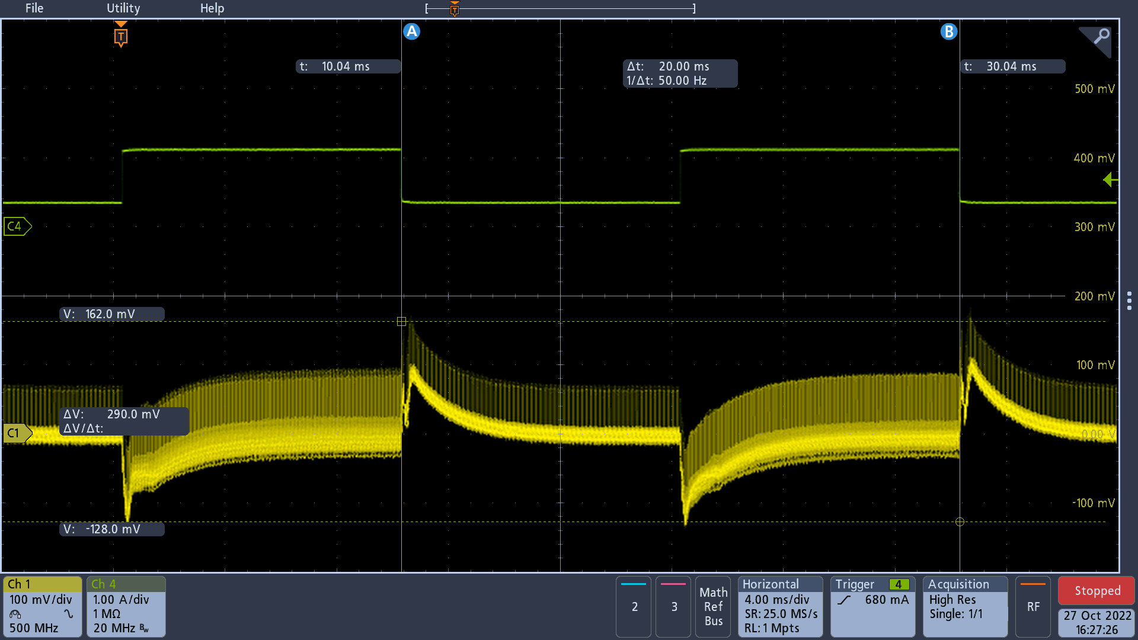The height and width of the screenshot is (640, 1138).
Task: Click the Ch 1 probe icon
Action: (15, 614)
